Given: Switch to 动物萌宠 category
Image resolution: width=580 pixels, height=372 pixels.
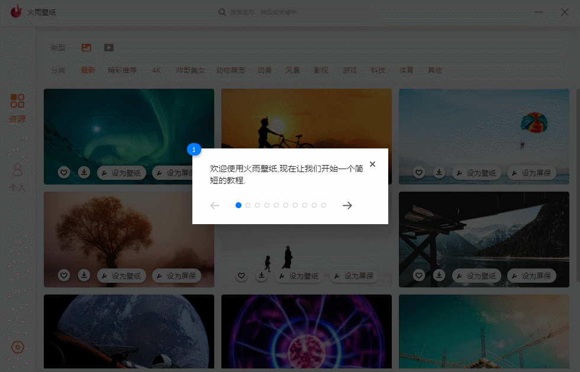Looking at the screenshot, I should coord(230,70).
